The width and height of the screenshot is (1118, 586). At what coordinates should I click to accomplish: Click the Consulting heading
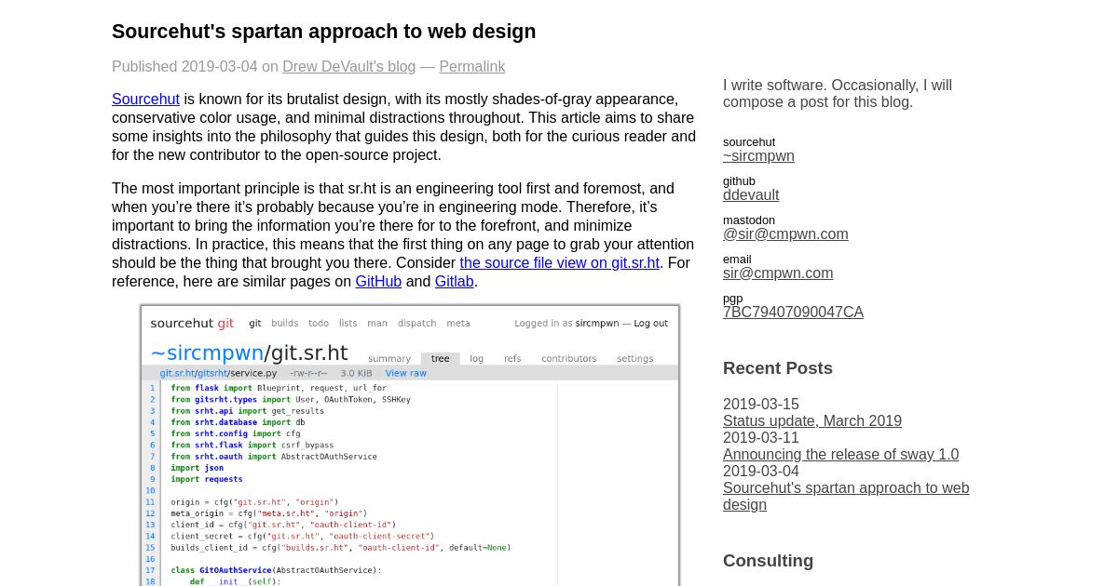click(x=768, y=561)
